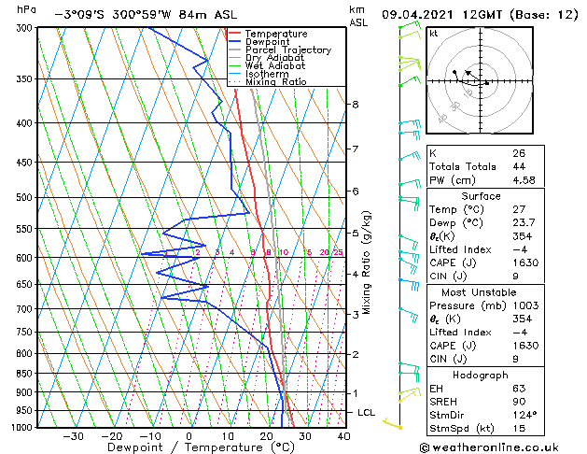Viewport: 587px width, 454px height.
Task: Click the Totals Totals value 44
Action: pyautogui.click(x=519, y=166)
